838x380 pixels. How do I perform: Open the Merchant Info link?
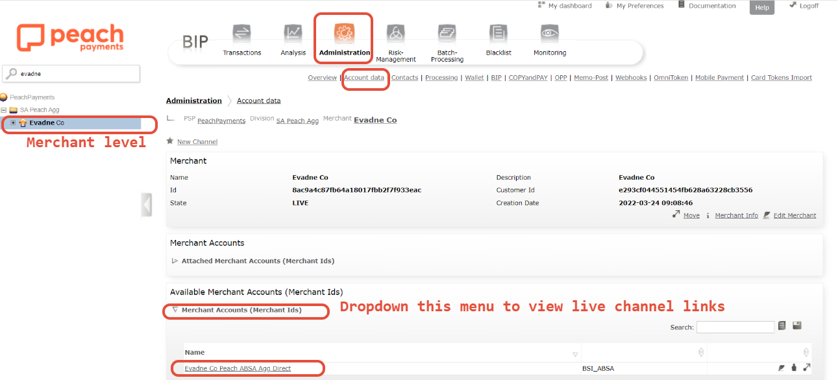[736, 215]
